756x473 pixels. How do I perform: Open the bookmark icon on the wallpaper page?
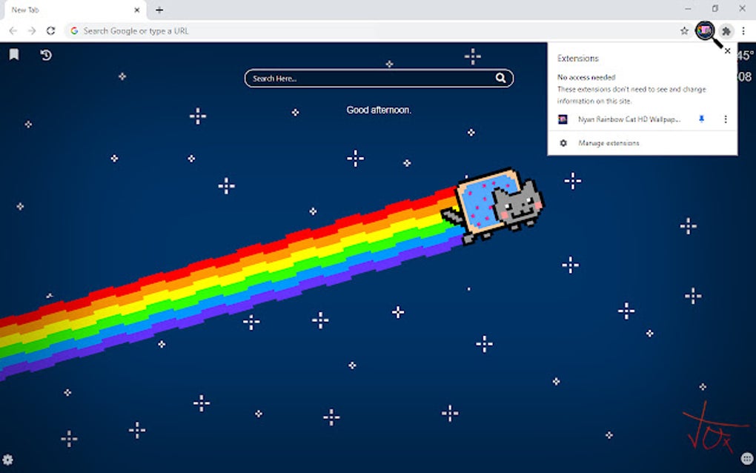(x=14, y=53)
